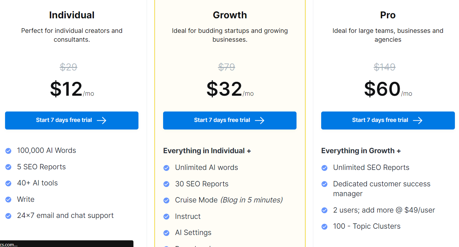Select the $32/mo Growth price
The image size is (459, 247).
(230, 89)
